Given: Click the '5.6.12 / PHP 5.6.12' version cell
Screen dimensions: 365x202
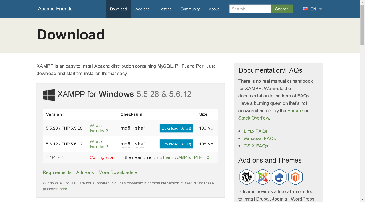Looking at the screenshot, I should (64, 144).
